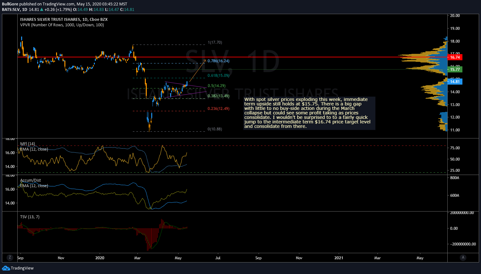Screen dimensions: 481x274
Task: Click the 75.00 MFI scale label
Action: click(x=455, y=148)
